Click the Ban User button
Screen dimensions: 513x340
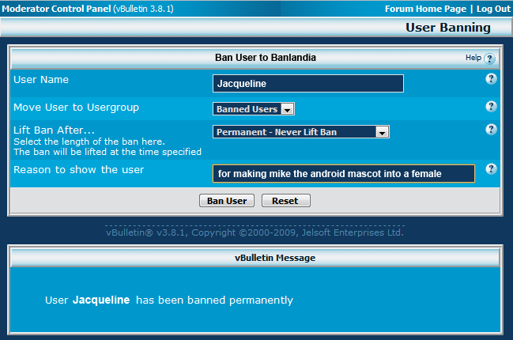pos(226,201)
